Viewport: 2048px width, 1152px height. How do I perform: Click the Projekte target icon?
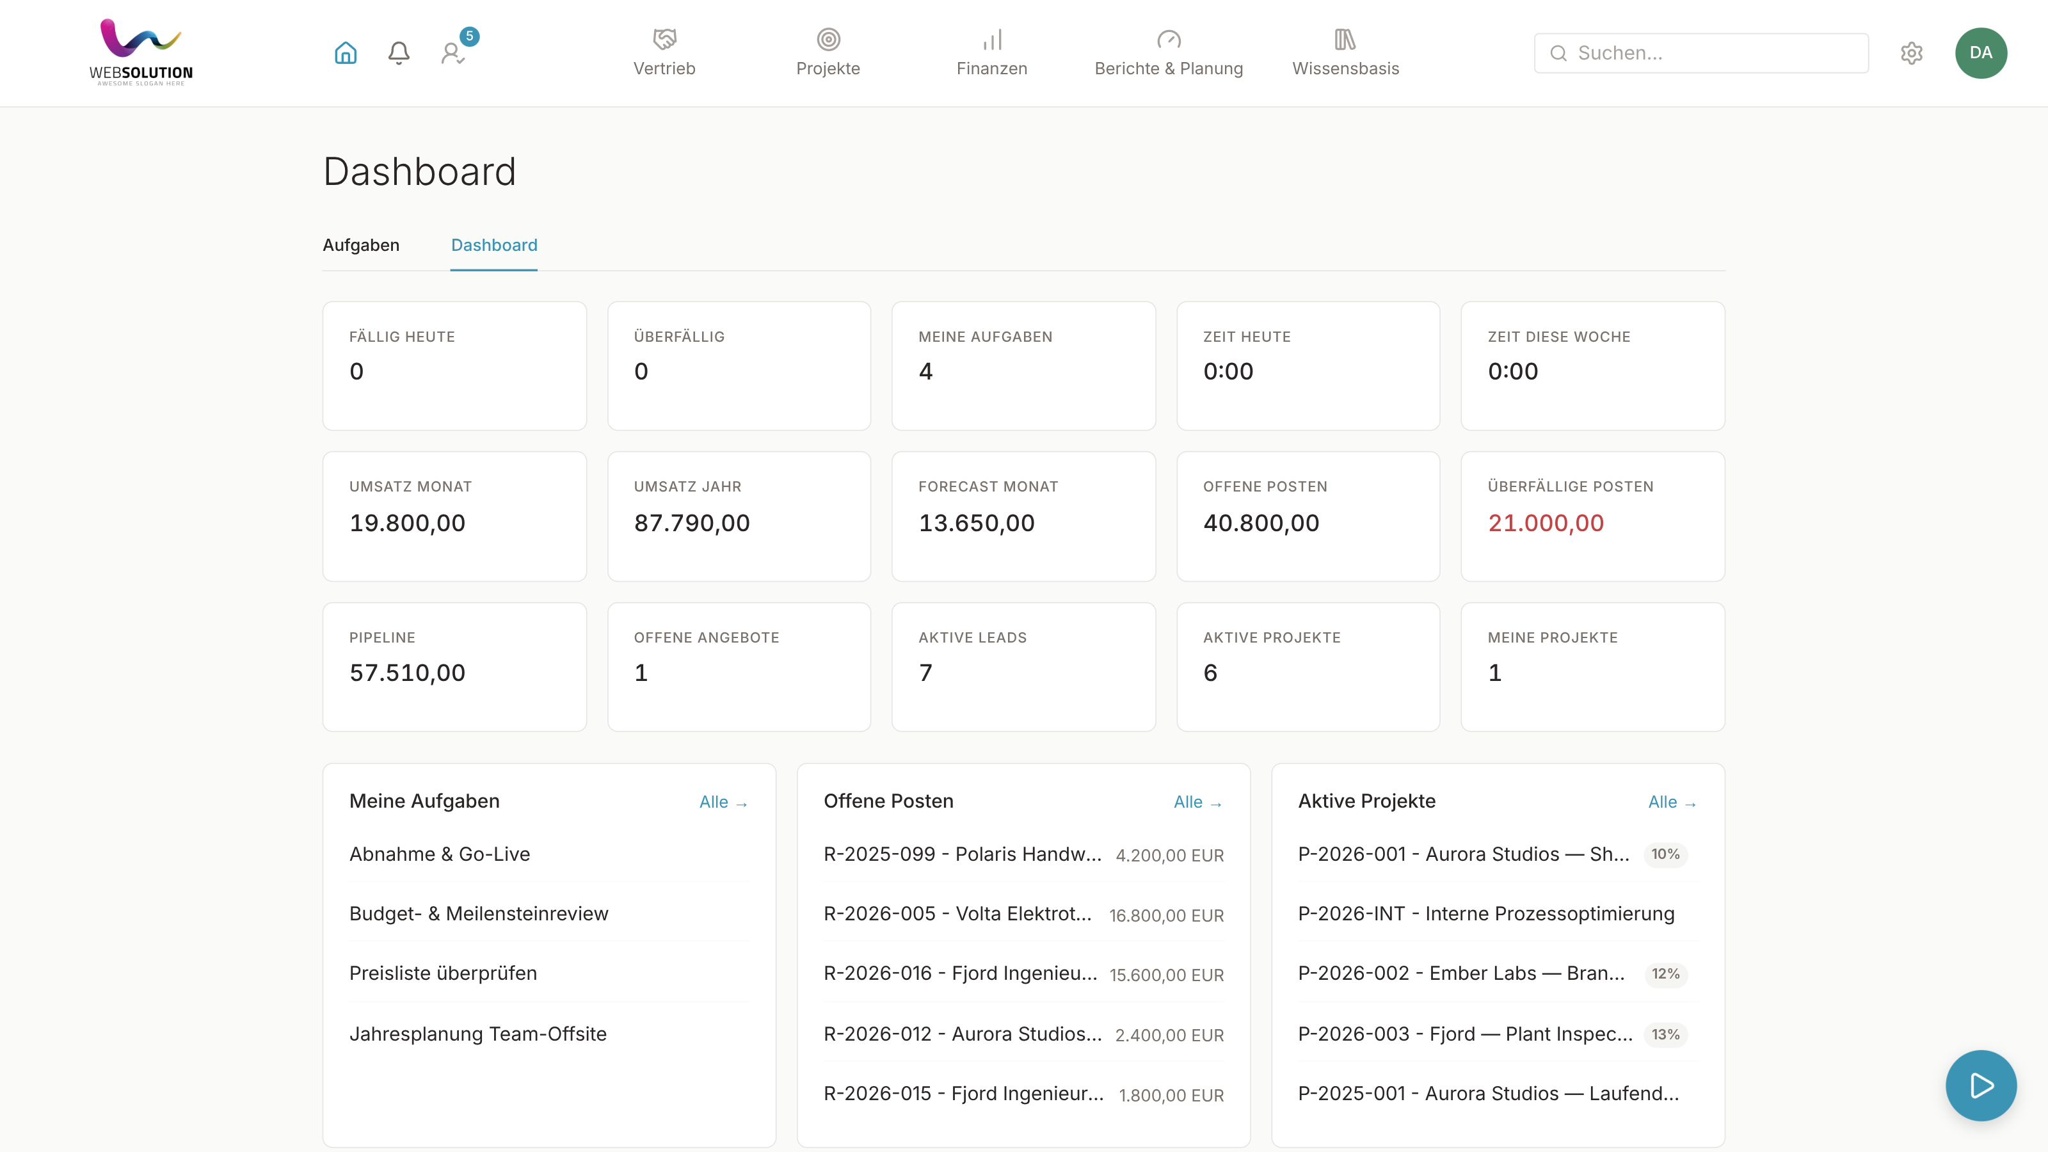[828, 39]
